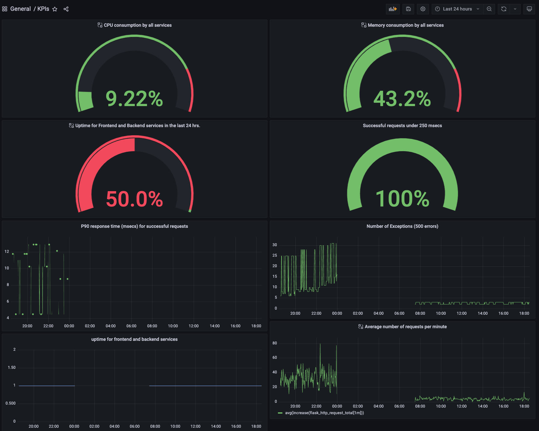Open Uptime for Frontend and Backend services menu
The width and height of the screenshot is (539, 431).
(138, 126)
